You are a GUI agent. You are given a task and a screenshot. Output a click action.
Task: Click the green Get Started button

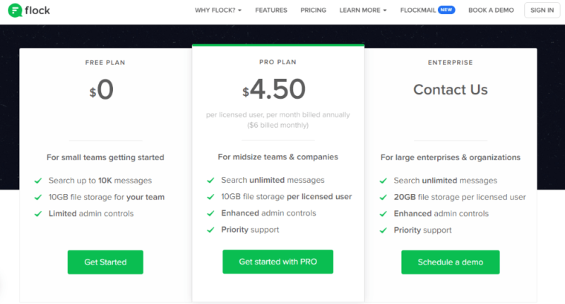click(105, 262)
